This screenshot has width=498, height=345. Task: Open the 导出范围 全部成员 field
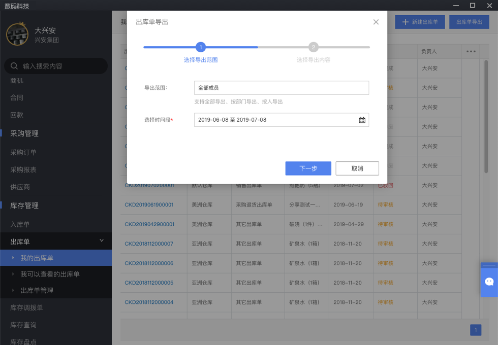[x=282, y=88]
